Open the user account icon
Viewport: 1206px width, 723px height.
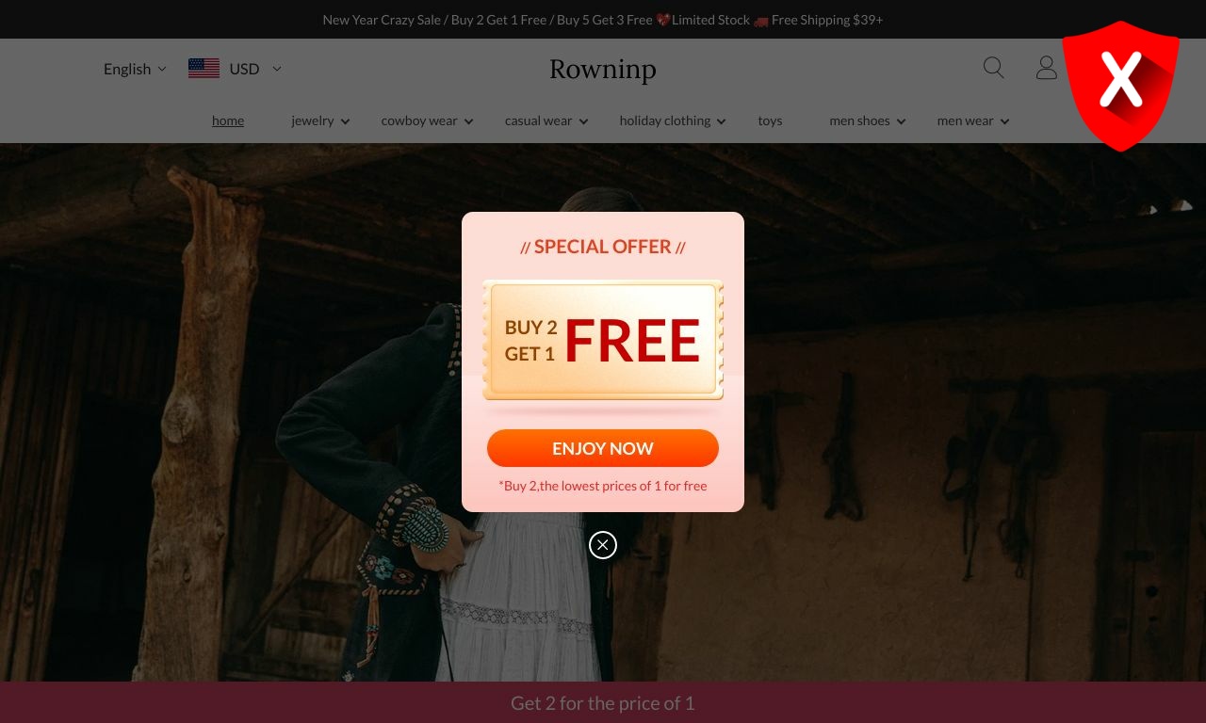tap(1046, 68)
